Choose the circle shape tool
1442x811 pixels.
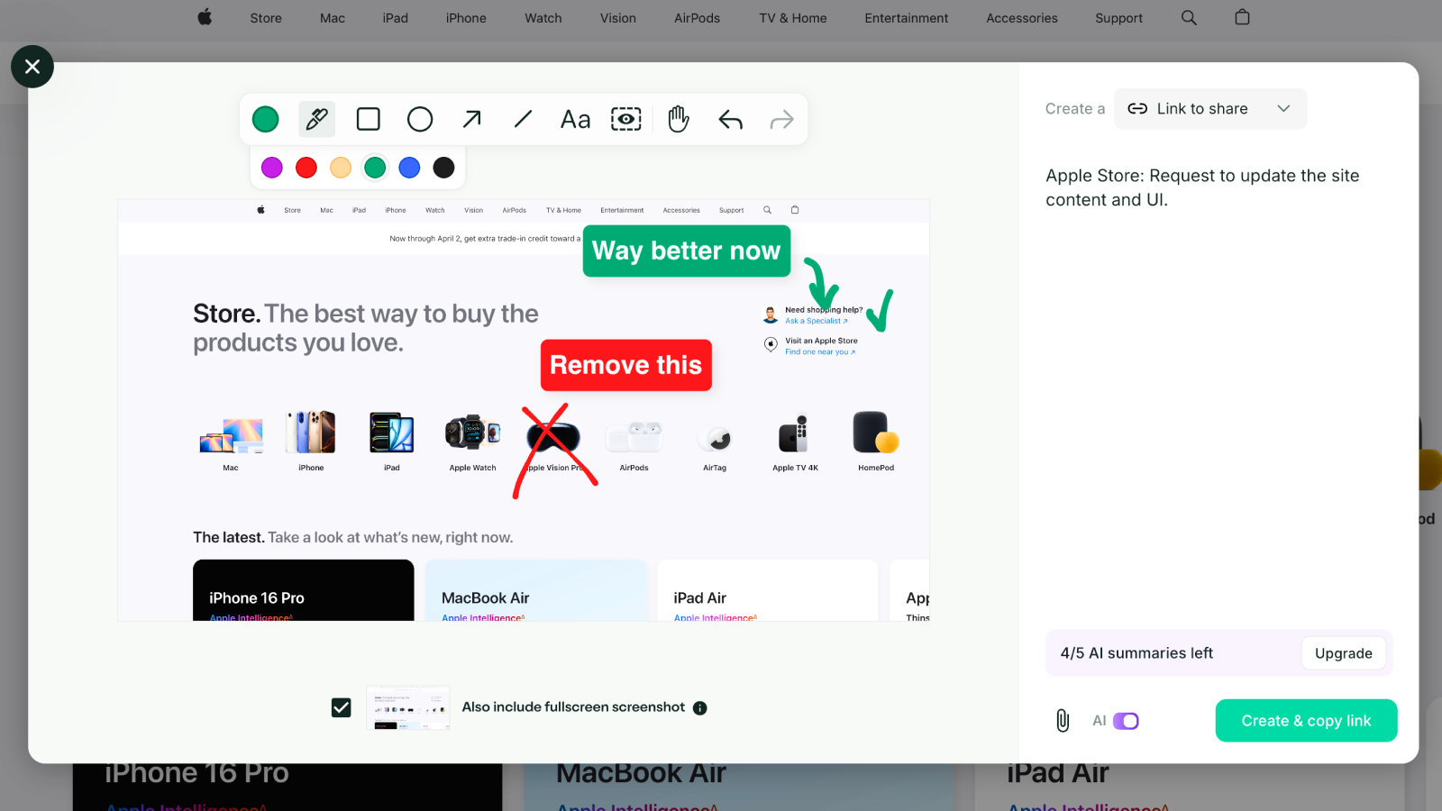[420, 119]
